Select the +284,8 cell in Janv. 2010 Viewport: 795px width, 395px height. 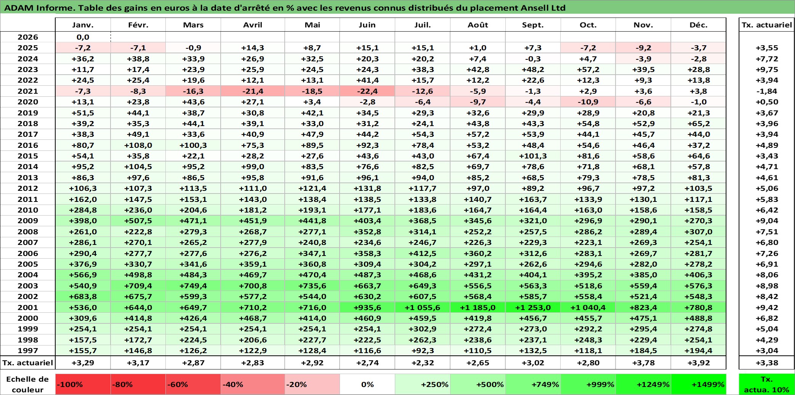click(x=83, y=210)
